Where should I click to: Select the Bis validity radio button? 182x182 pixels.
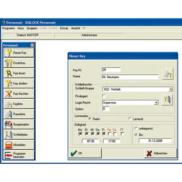click(136, 135)
